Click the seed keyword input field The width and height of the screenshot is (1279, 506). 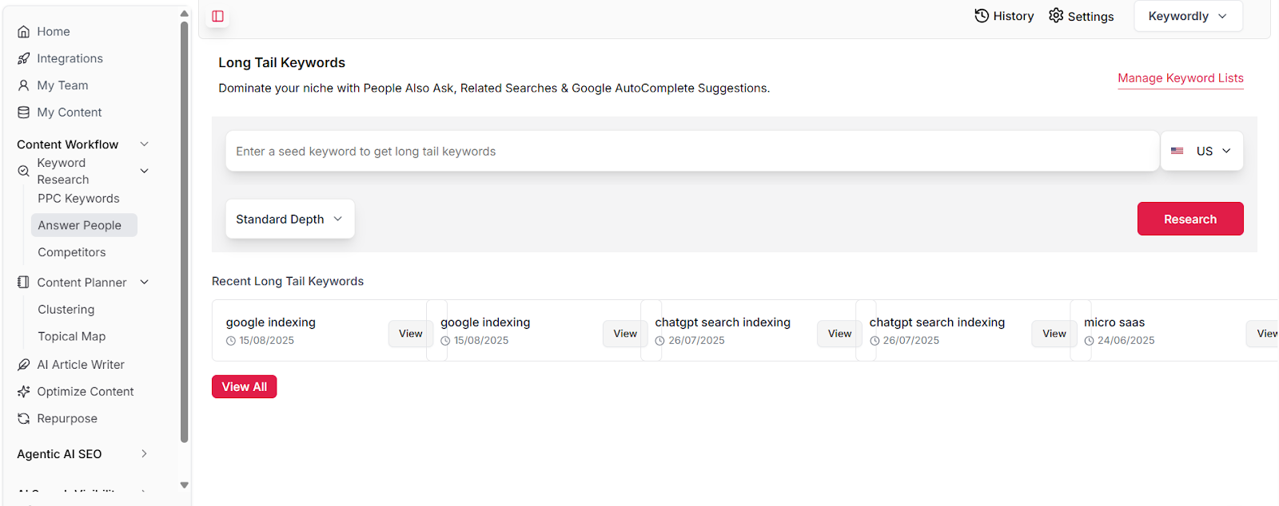[x=691, y=152]
